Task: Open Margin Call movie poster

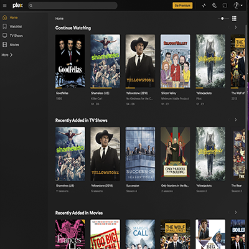Action: [140, 234]
